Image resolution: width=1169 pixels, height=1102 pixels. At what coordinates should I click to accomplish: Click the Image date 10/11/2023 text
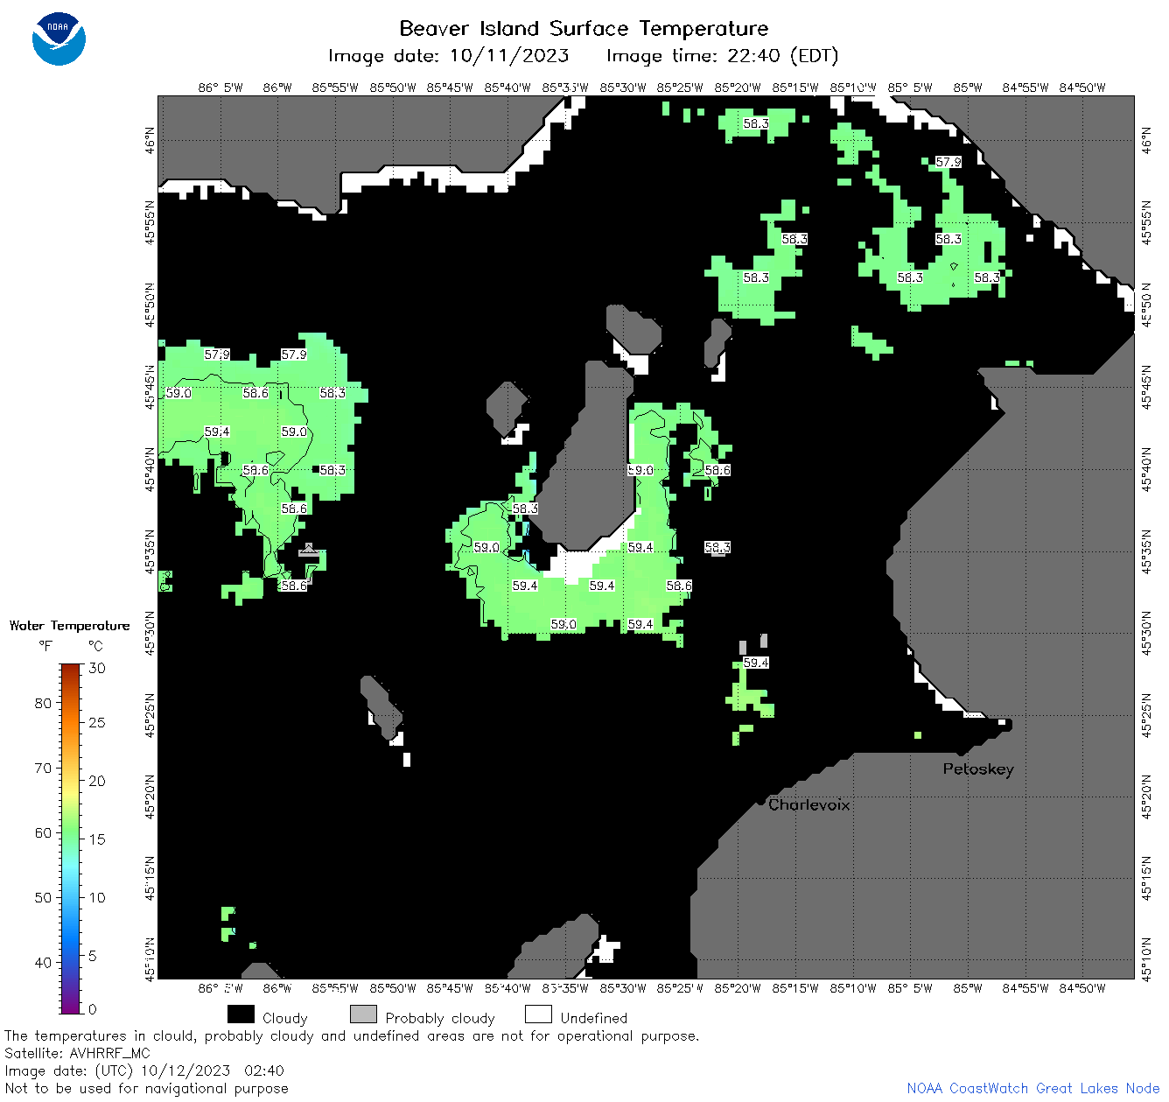tap(448, 56)
